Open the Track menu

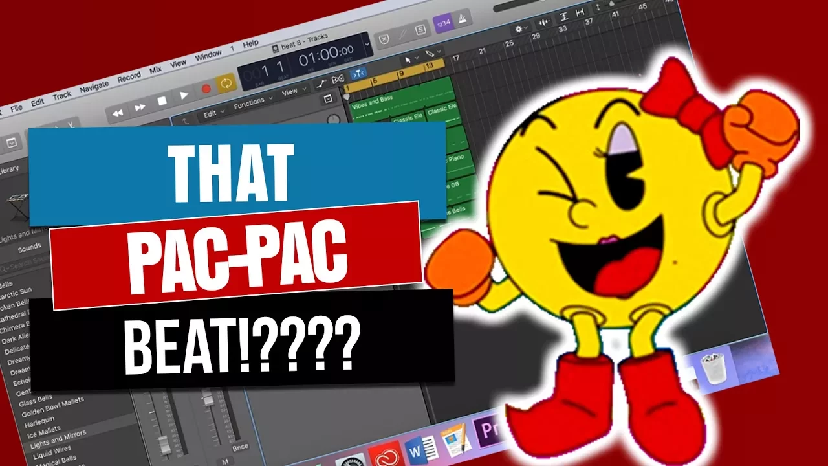coord(61,96)
